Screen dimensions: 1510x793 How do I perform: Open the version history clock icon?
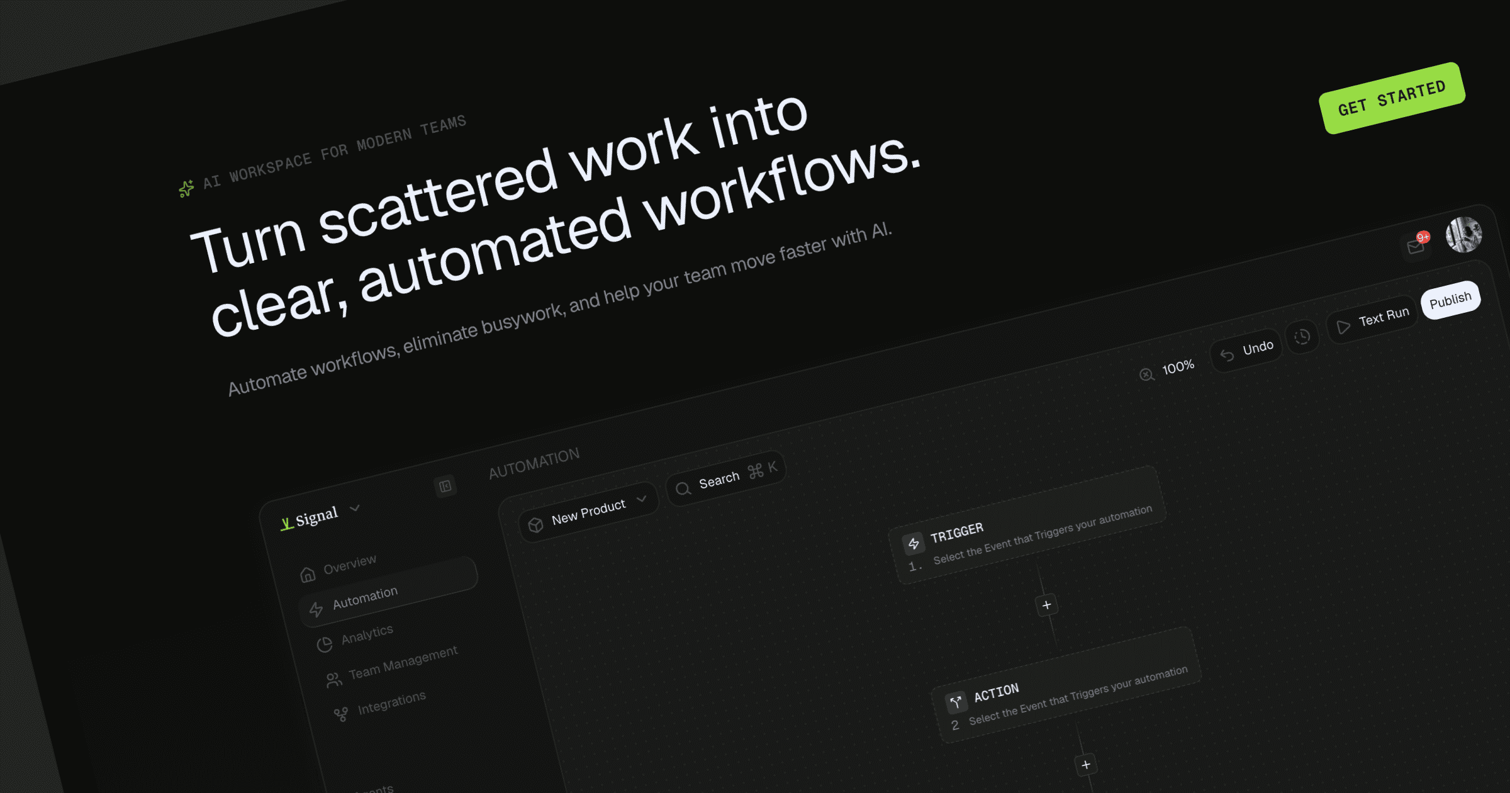tap(1302, 337)
